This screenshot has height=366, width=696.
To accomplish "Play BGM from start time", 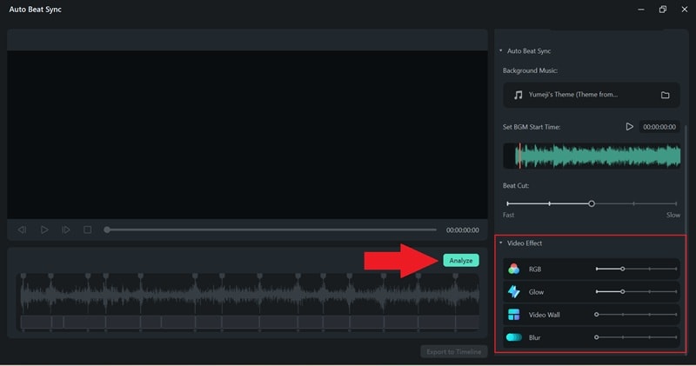I will click(629, 127).
